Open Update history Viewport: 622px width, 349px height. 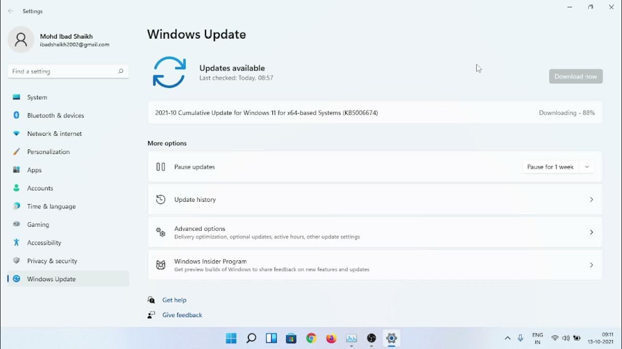coord(375,199)
